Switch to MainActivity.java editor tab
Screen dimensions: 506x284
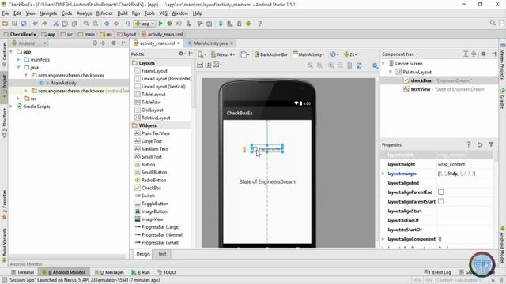210,43
